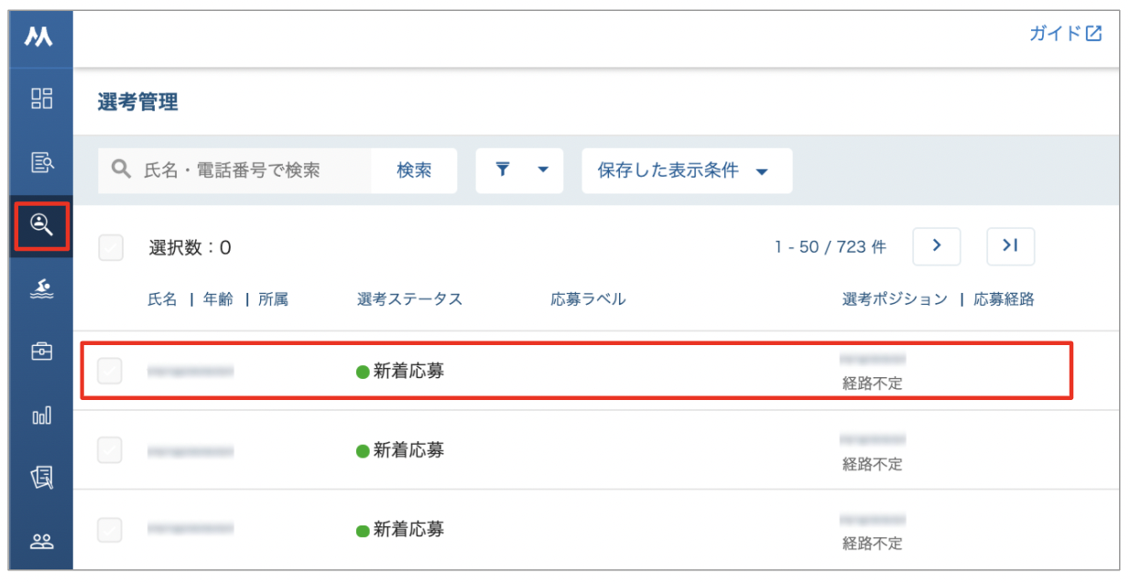The width and height of the screenshot is (1130, 584).
Task: Go to the next page arrow
Action: click(937, 246)
